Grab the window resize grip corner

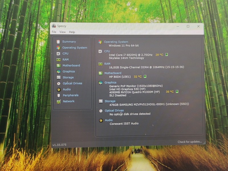(x=204, y=143)
